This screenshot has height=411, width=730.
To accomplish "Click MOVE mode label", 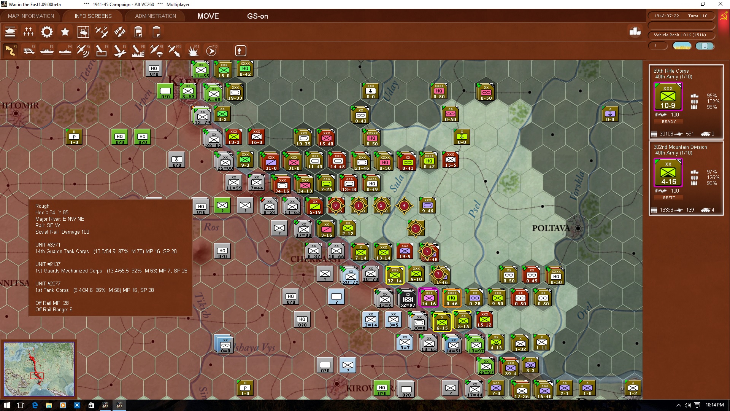I will coord(208,16).
